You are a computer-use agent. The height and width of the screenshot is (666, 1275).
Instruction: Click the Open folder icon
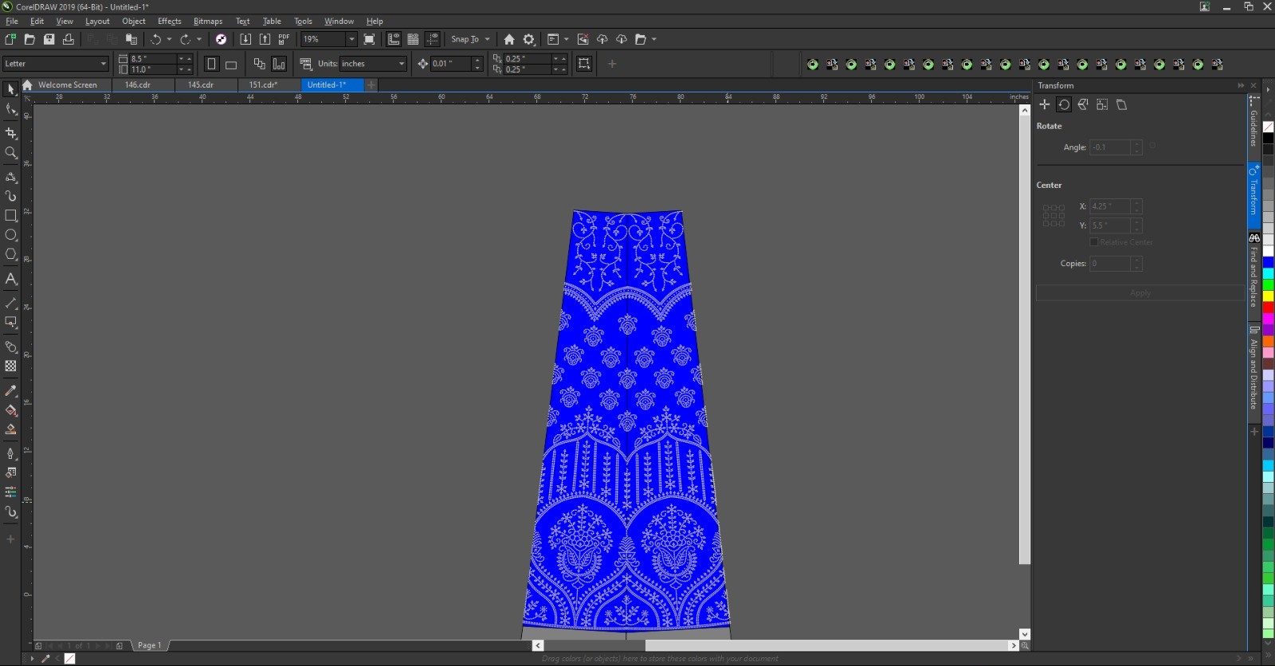29,39
